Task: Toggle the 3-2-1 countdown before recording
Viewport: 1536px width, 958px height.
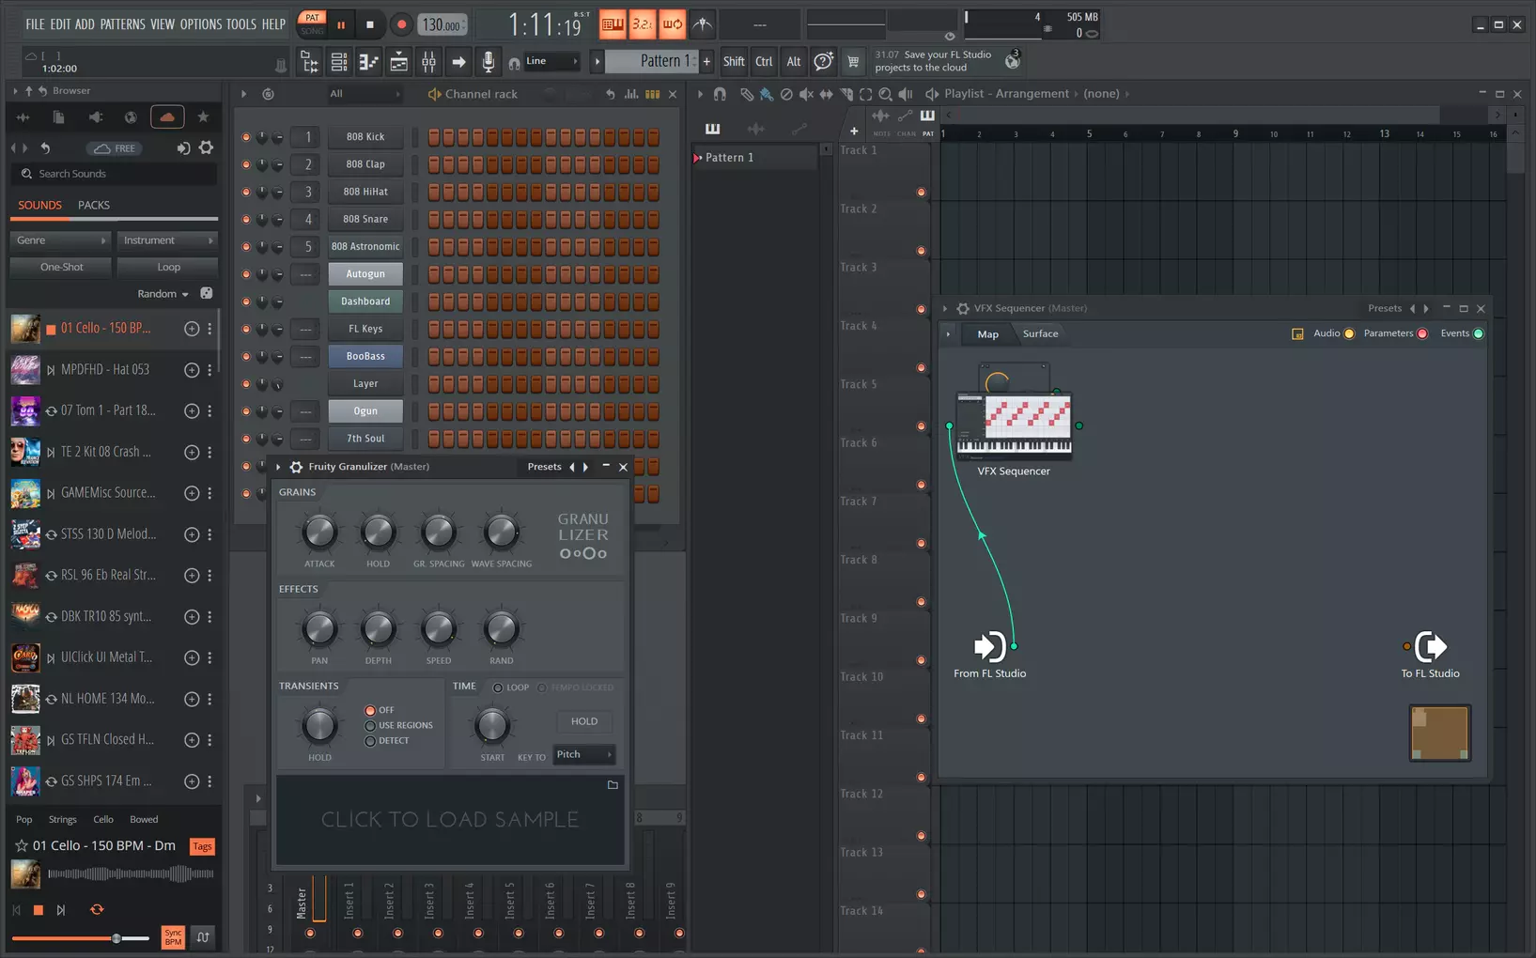Action: click(x=643, y=24)
